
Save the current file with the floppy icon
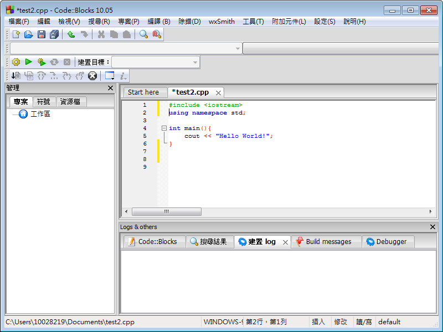42,34
